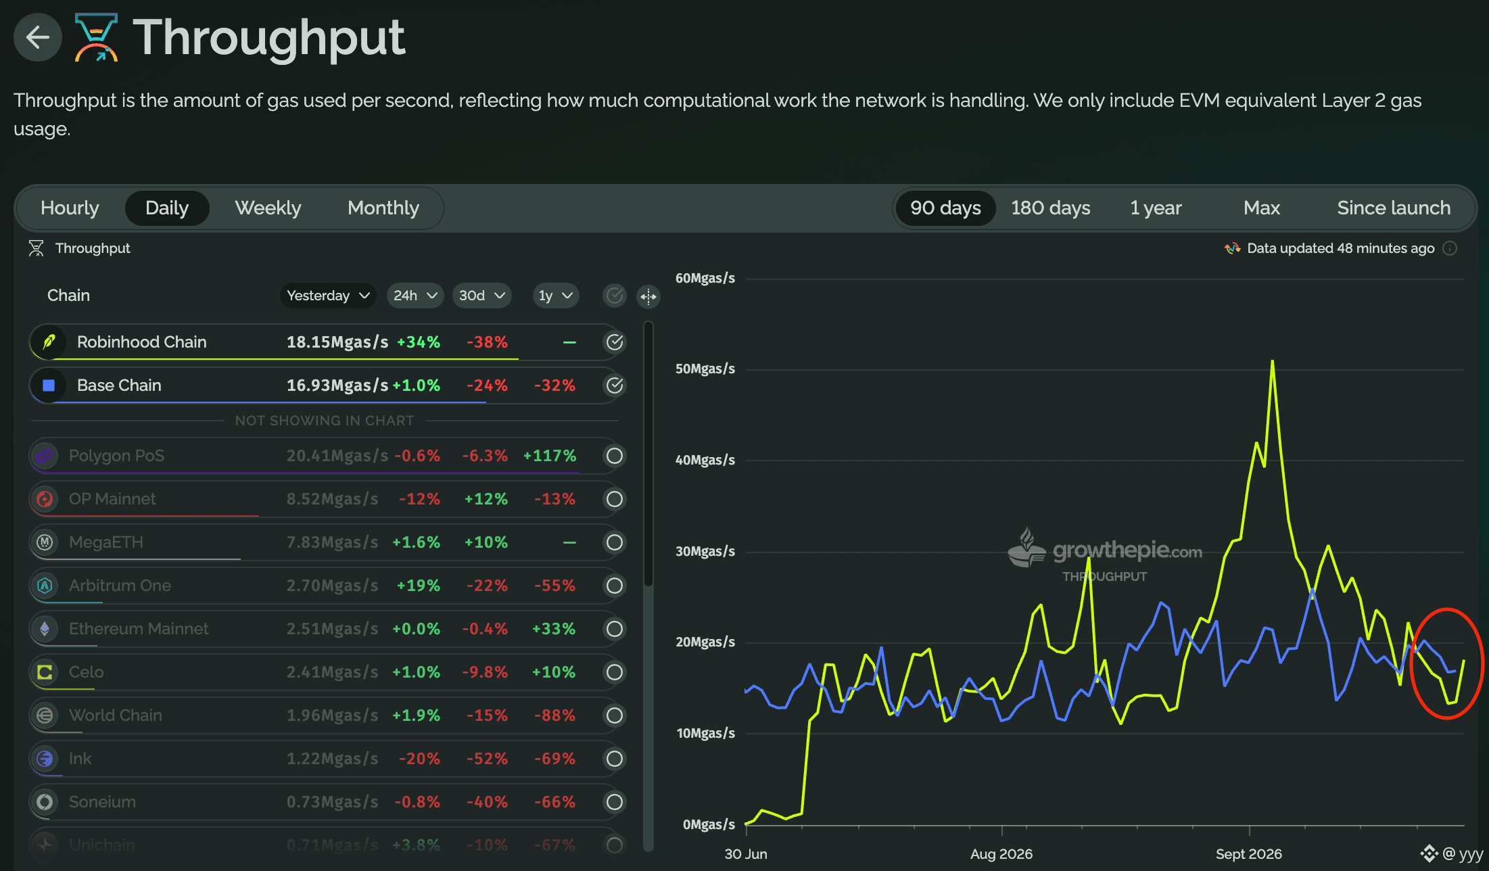Image resolution: width=1489 pixels, height=871 pixels.
Task: Expand the 1y column dropdown
Action: click(x=556, y=296)
